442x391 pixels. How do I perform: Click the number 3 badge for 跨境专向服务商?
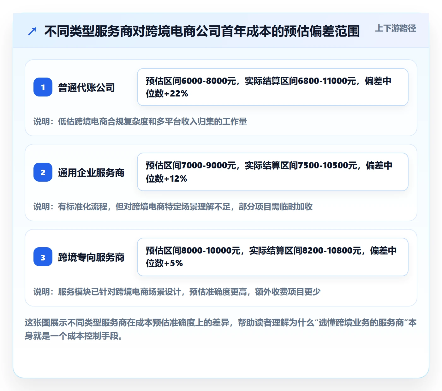pos(43,257)
